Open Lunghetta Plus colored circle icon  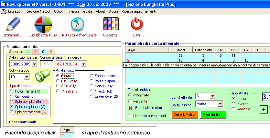click(43, 24)
